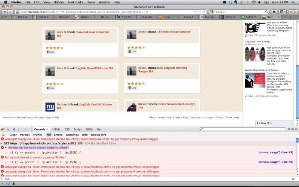Clear the Firebug console
Viewport: 299px width, 187px height.
[13, 135]
